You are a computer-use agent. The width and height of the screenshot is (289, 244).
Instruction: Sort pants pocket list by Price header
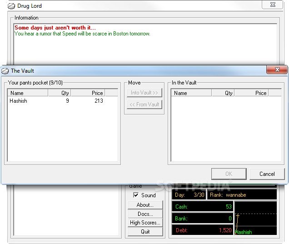click(88, 93)
